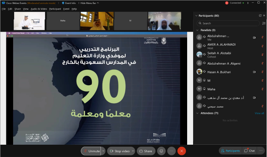The image size is (267, 157).
Task: Open the Audio & Video menu
Action: pyautogui.click(x=39, y=9)
